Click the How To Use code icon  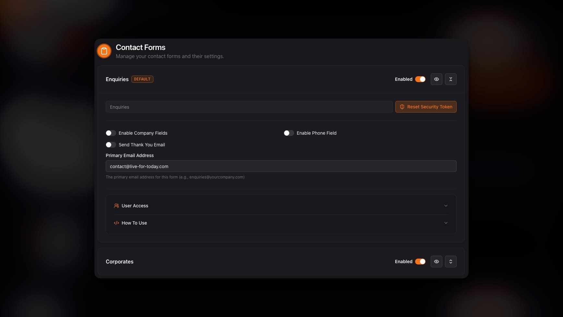pos(116,223)
